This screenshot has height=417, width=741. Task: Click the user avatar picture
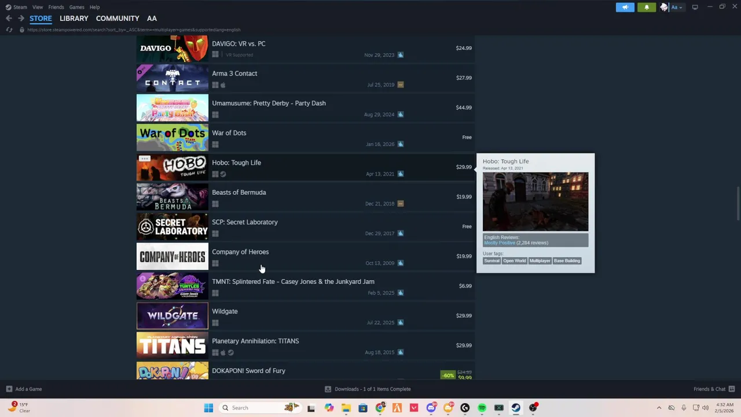click(664, 7)
